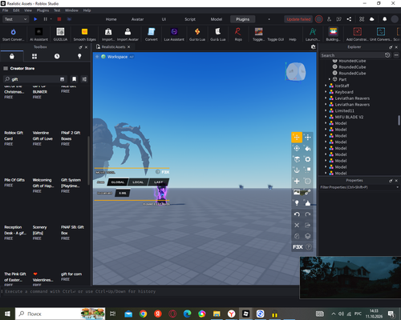Viewport: 401px width, 320px height.
Task: Open notifications bell in top bar
Action: tap(384, 19)
